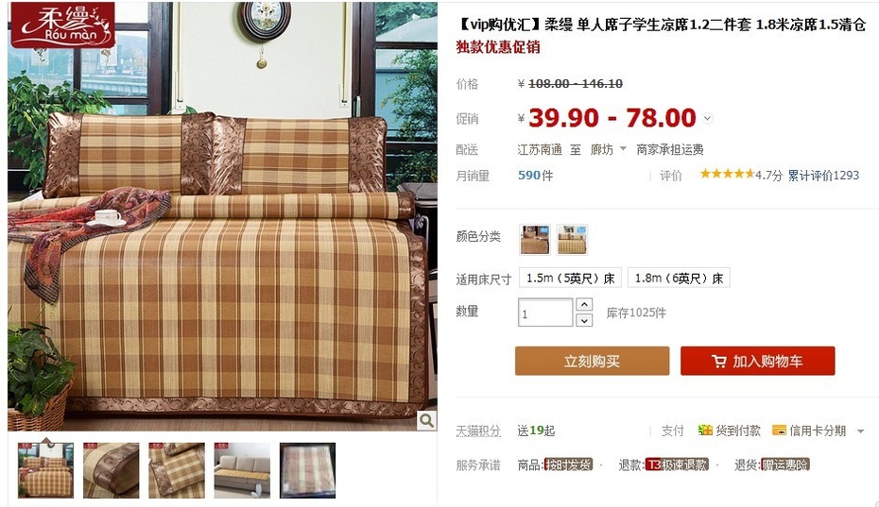Click the cash on delivery payment icon

pyautogui.click(x=705, y=431)
